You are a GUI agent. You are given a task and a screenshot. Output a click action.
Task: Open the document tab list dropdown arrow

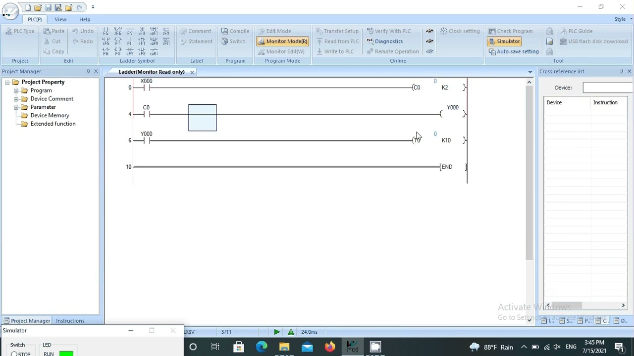click(530, 72)
